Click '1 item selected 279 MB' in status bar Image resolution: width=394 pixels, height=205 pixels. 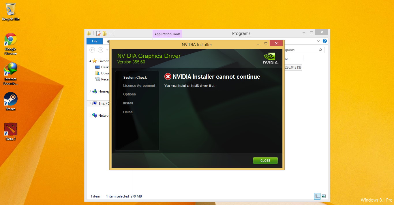pyautogui.click(x=124, y=196)
